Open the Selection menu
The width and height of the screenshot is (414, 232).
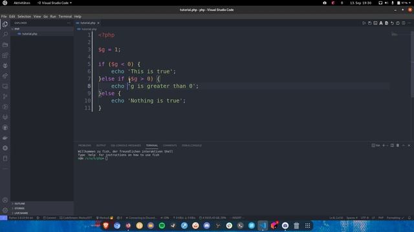[x=25, y=16]
